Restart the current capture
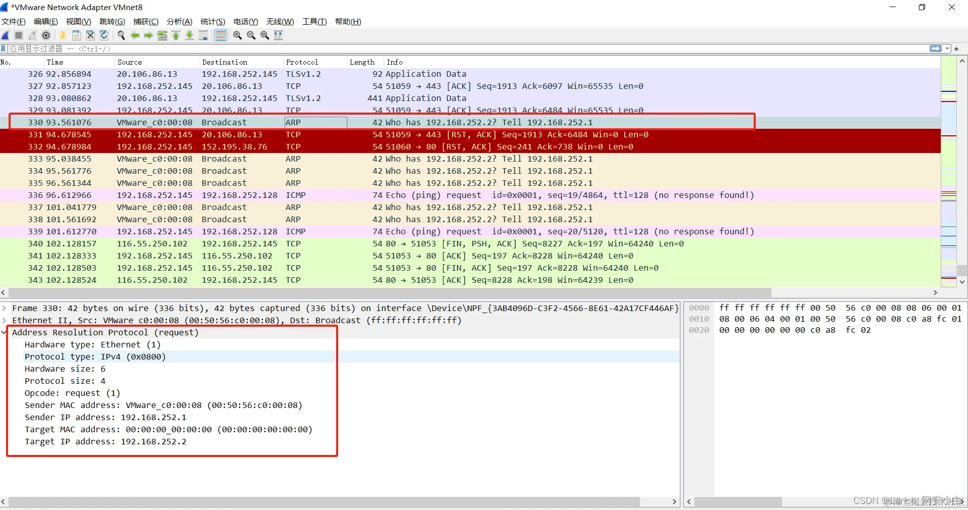This screenshot has width=968, height=510. click(x=32, y=35)
